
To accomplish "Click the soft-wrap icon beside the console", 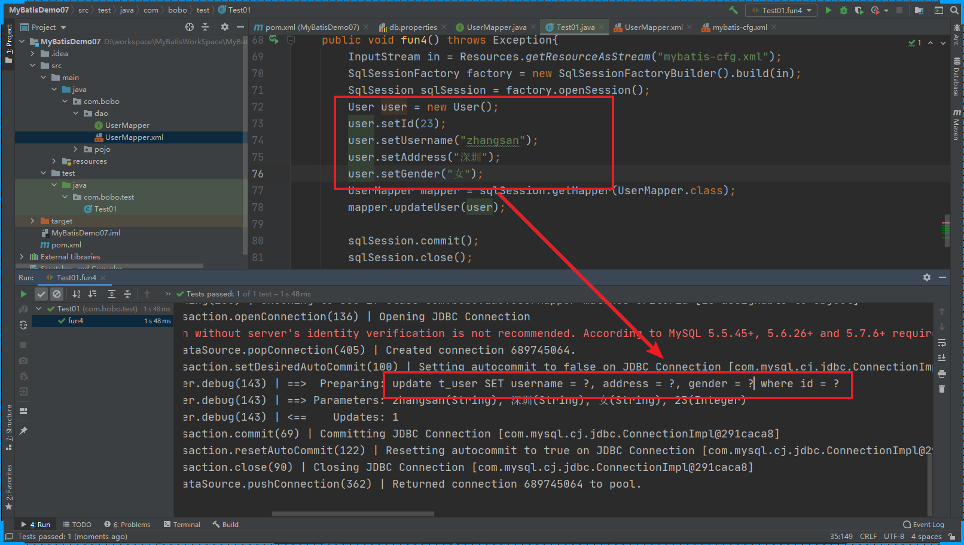I will (x=942, y=342).
